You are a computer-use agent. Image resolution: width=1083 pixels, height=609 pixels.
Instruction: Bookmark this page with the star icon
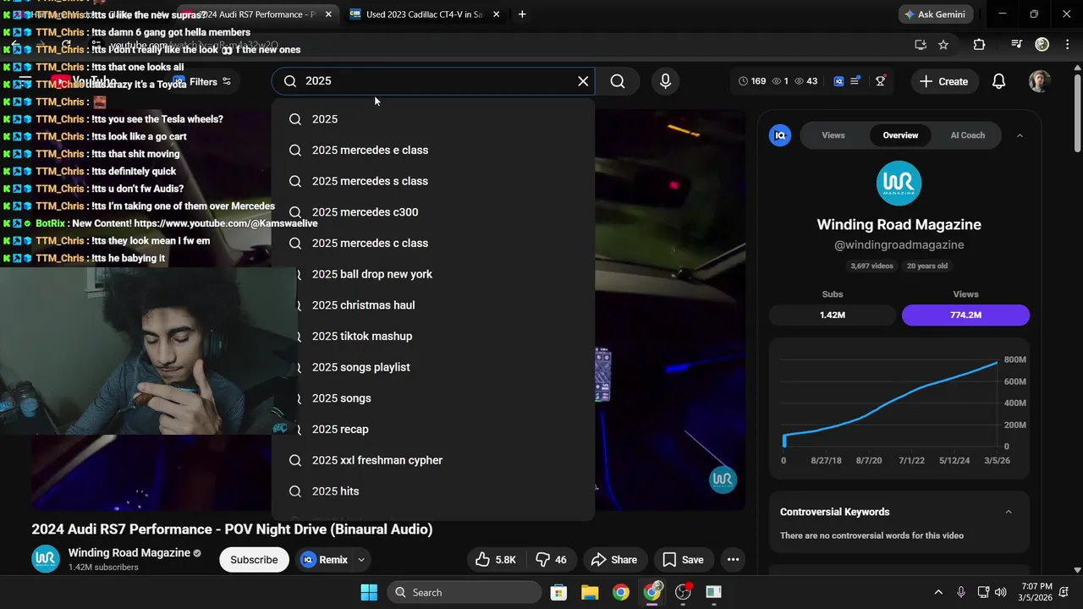click(943, 45)
